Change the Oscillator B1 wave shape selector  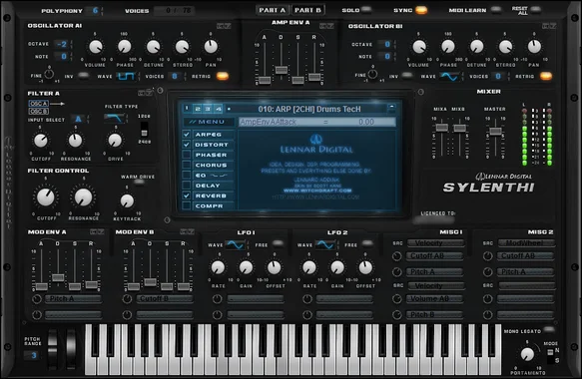click(x=449, y=77)
